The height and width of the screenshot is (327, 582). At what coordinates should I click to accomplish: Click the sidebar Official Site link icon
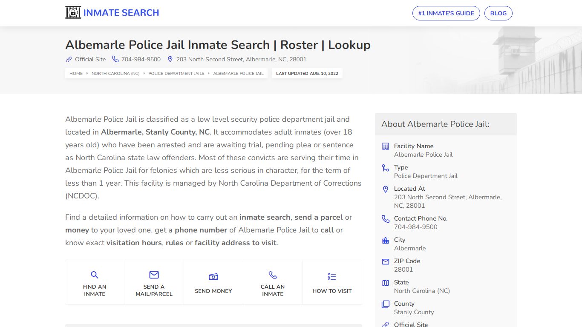(x=386, y=324)
